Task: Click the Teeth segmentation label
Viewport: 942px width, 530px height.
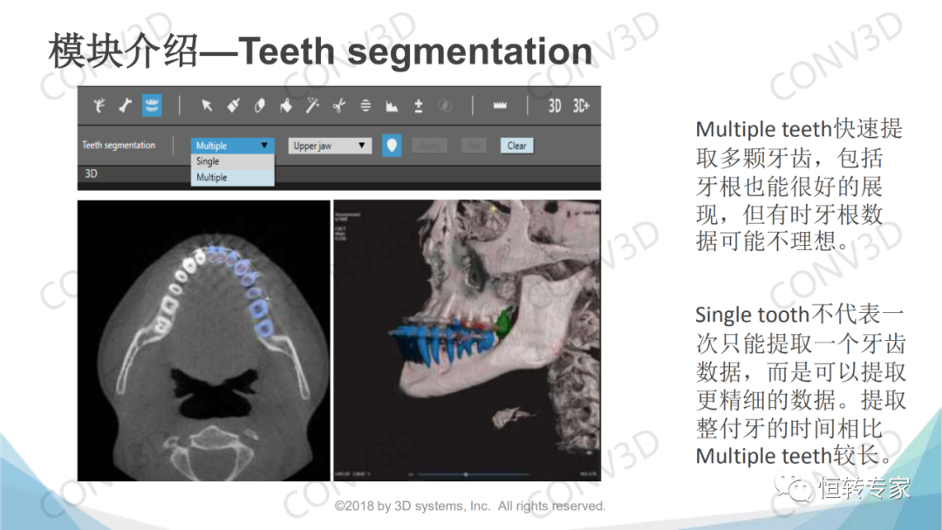Action: (x=119, y=146)
